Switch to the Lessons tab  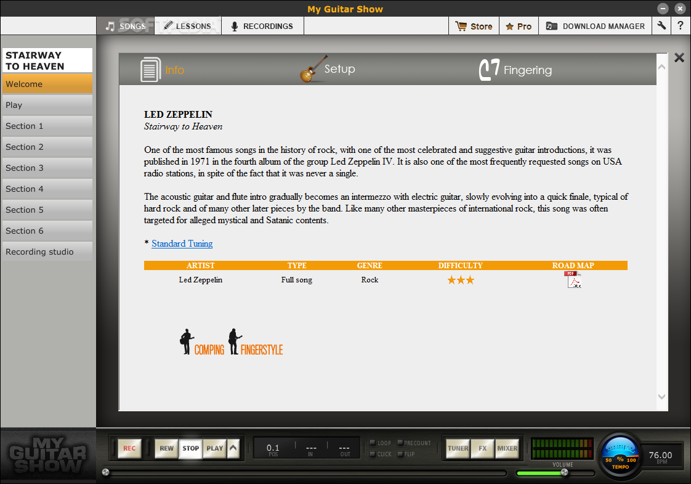coord(188,26)
